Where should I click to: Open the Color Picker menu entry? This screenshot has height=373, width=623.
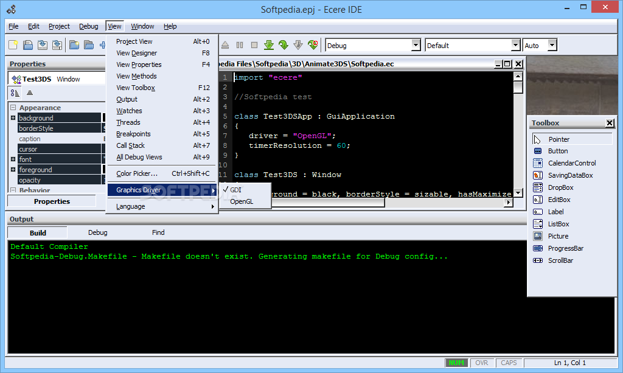(162, 173)
